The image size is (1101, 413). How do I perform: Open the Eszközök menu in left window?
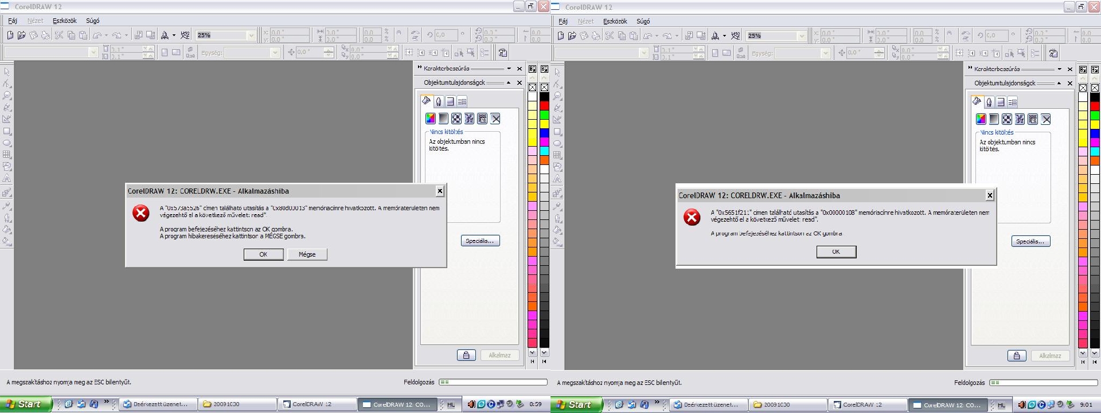point(64,21)
